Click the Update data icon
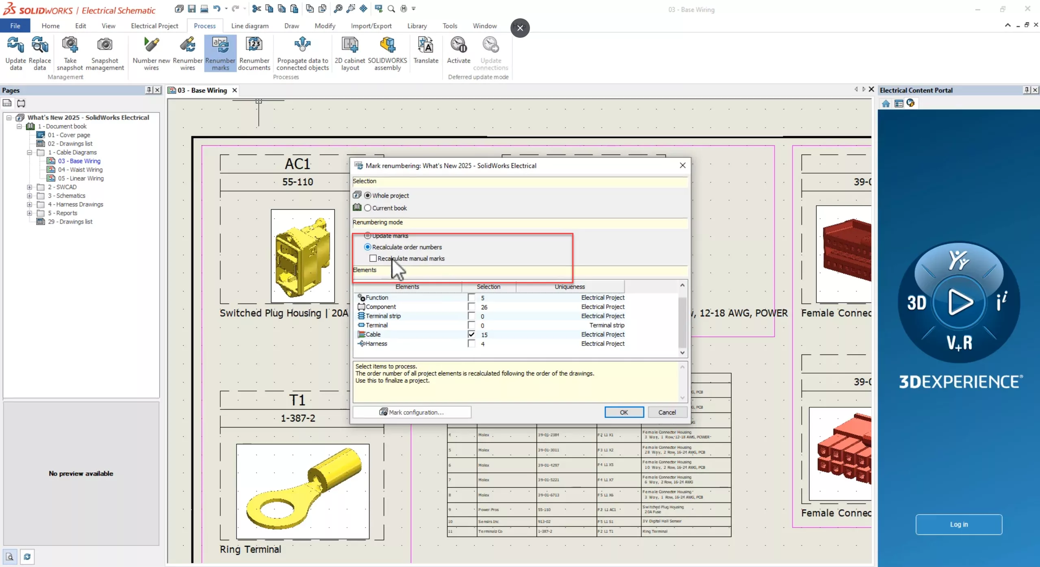The height and width of the screenshot is (567, 1040). click(15, 53)
